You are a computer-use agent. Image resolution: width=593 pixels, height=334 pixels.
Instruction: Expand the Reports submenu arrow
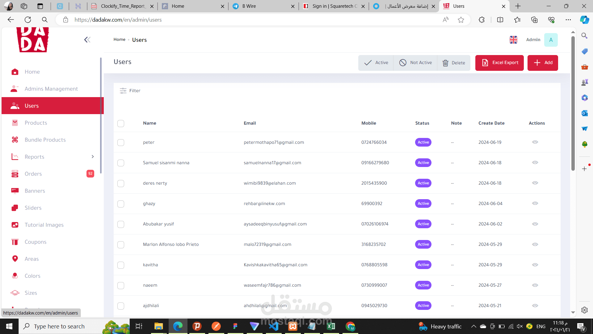point(93,157)
